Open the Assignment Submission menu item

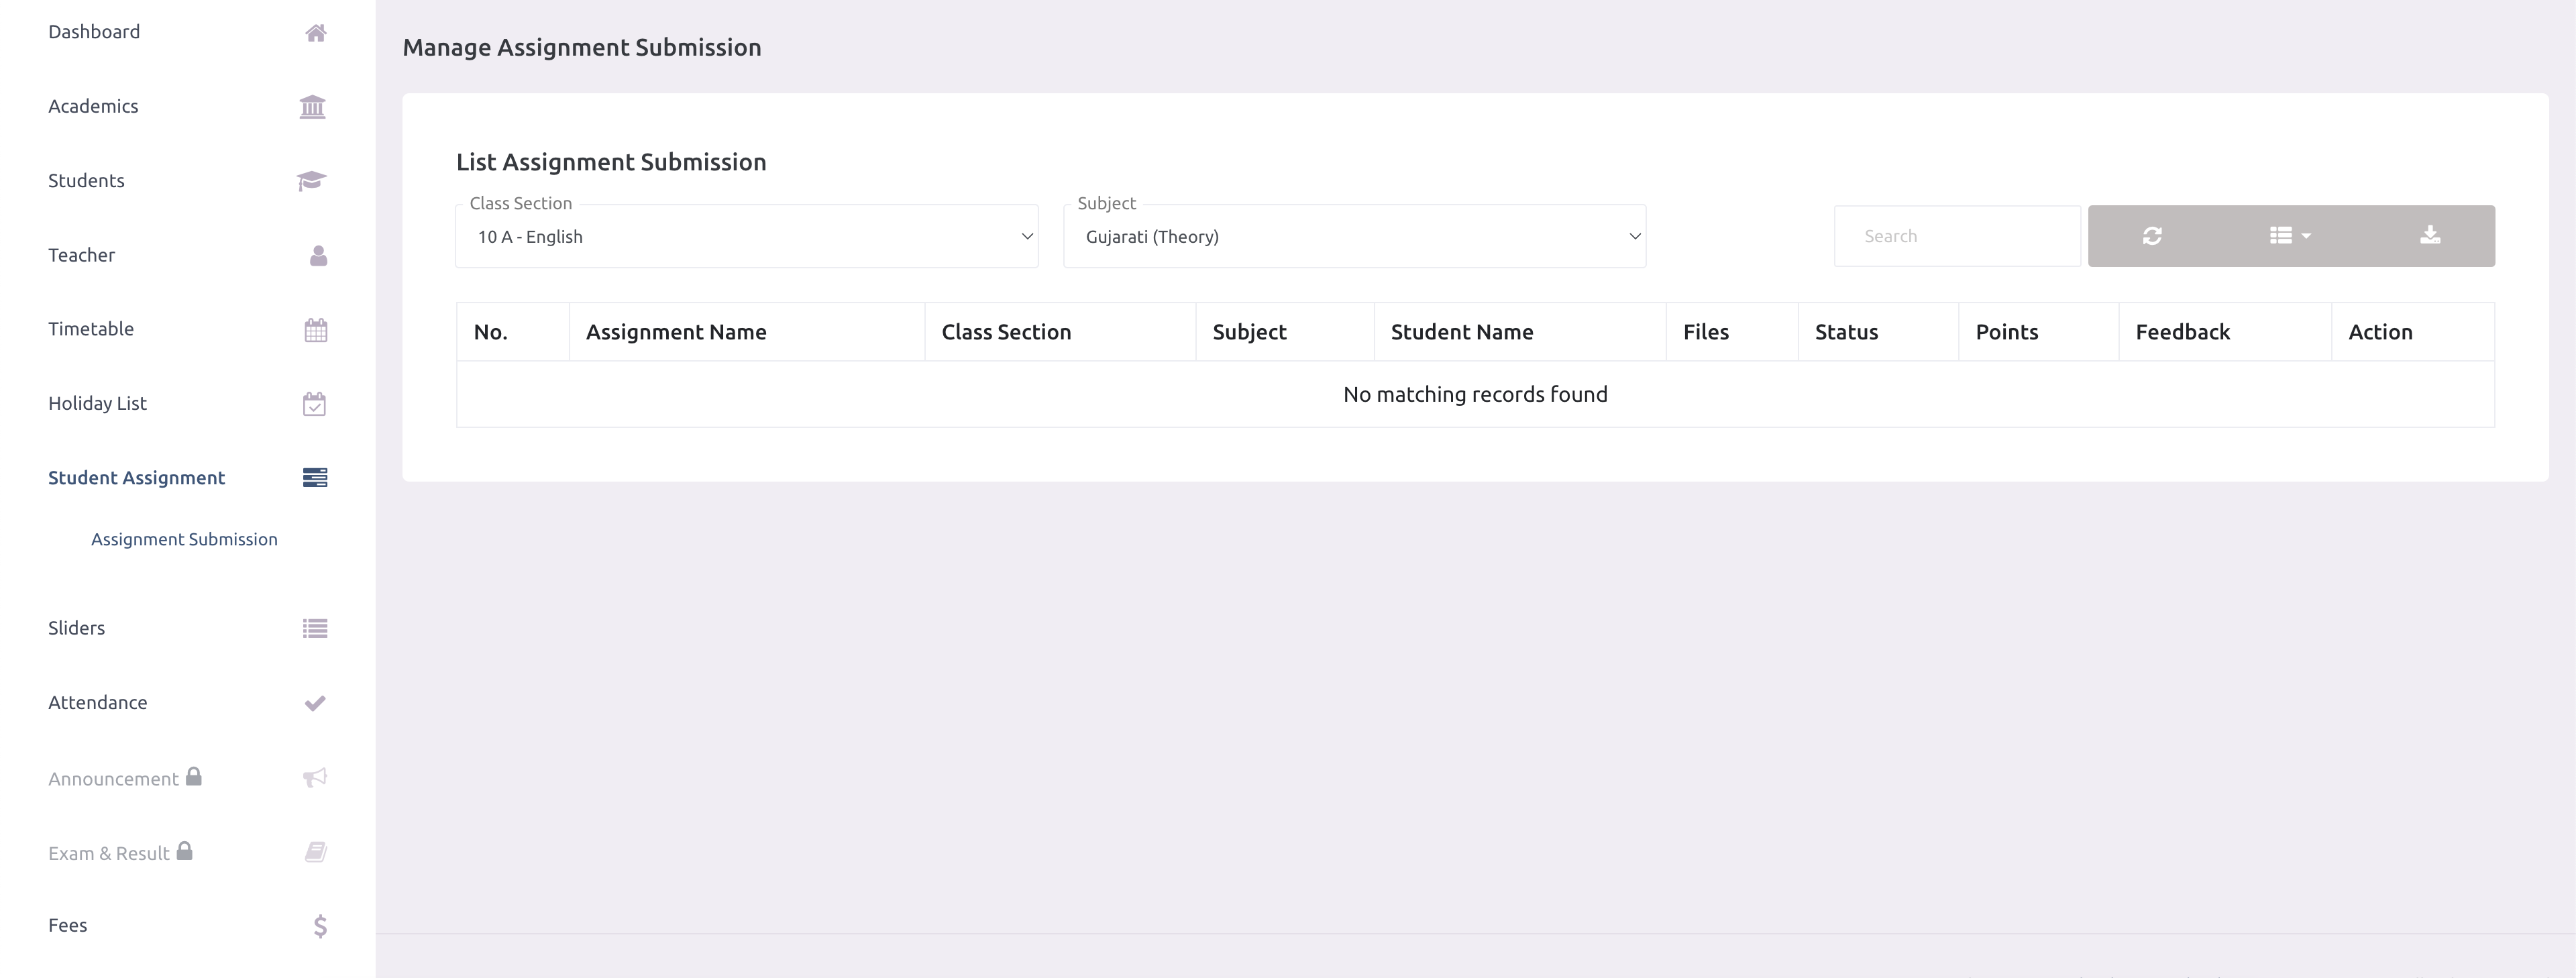[x=184, y=539]
